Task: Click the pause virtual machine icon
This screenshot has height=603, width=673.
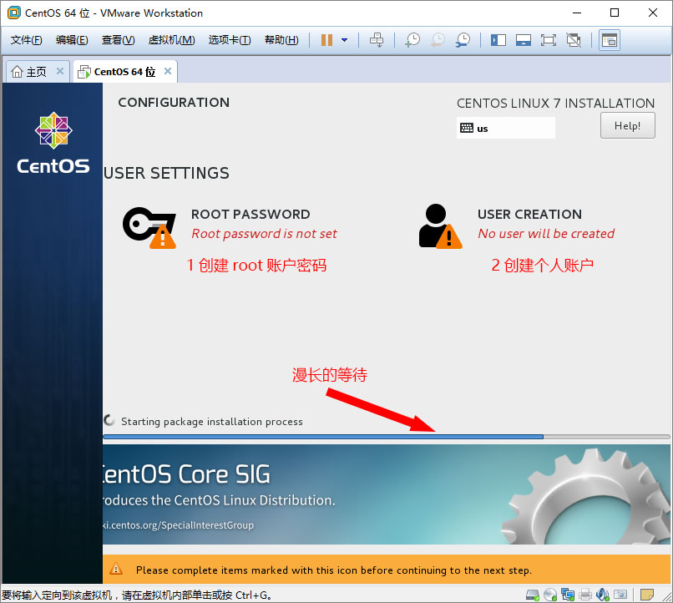Action: (x=326, y=40)
